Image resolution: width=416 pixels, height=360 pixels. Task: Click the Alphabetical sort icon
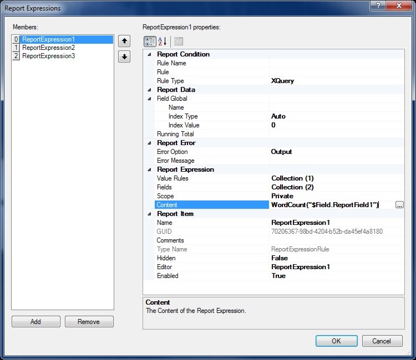point(163,42)
